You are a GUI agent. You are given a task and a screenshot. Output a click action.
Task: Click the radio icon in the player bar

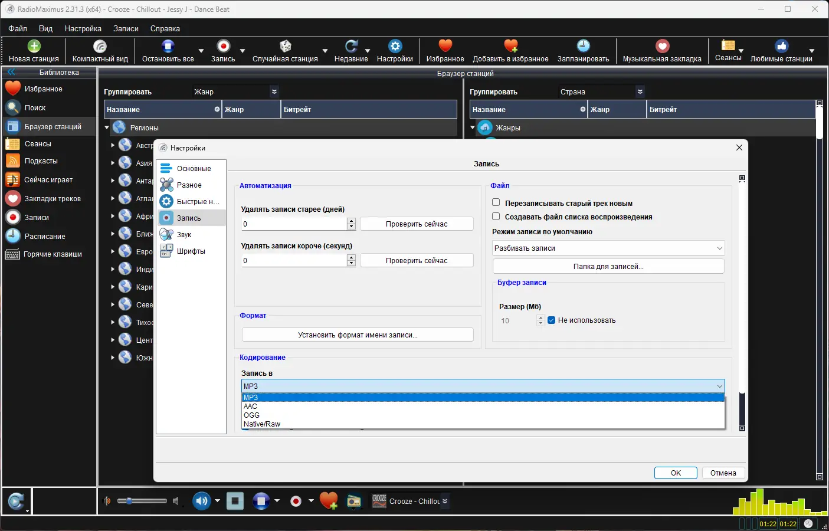[x=354, y=501]
